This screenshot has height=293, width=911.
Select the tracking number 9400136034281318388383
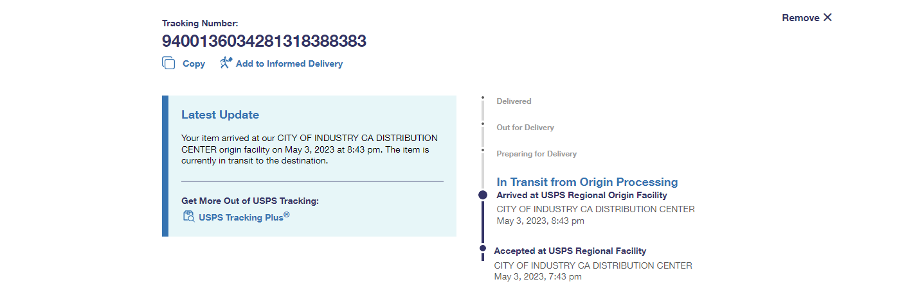[264, 41]
